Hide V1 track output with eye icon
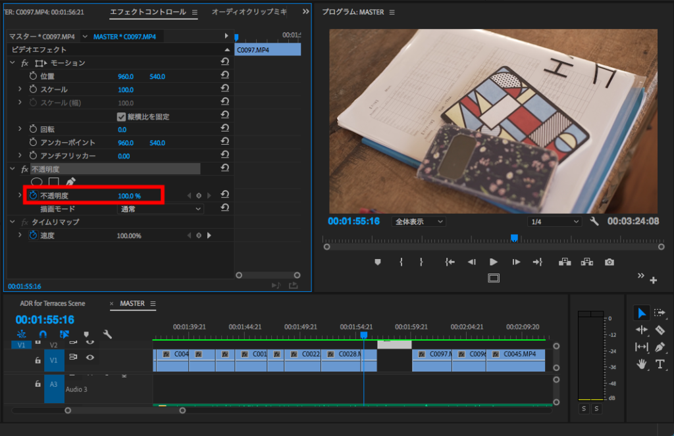The height and width of the screenshot is (436, 674). click(x=90, y=357)
